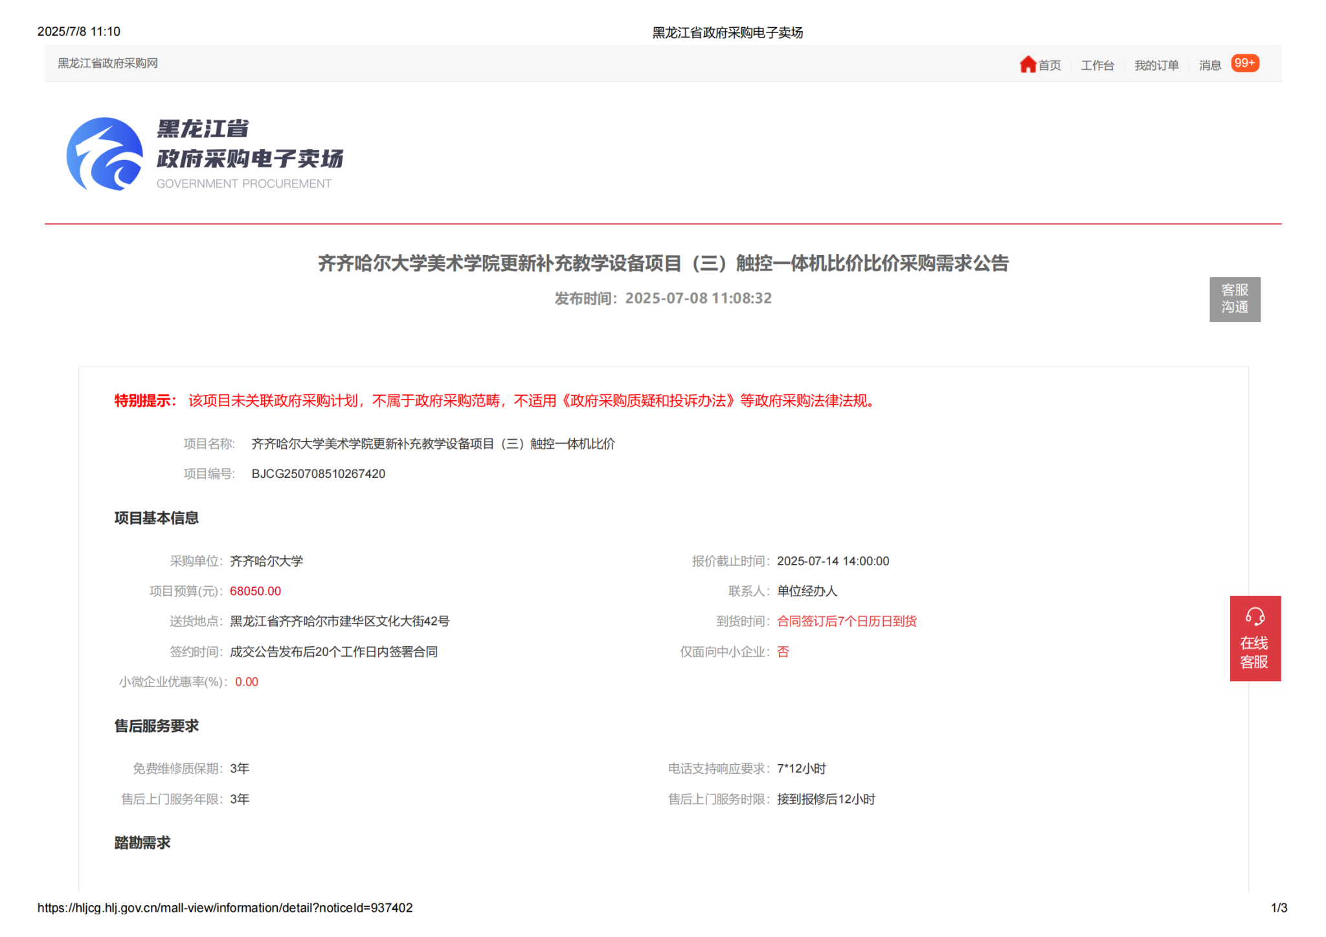Go to 我的订单 my orders
The width and height of the screenshot is (1326, 937).
(x=1156, y=65)
